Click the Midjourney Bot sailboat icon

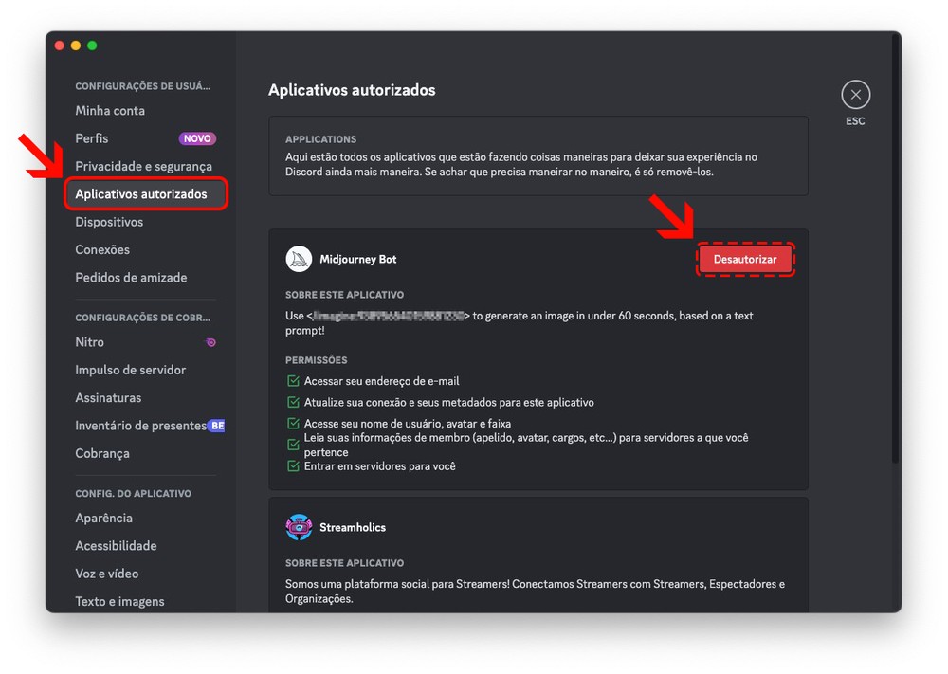point(299,259)
